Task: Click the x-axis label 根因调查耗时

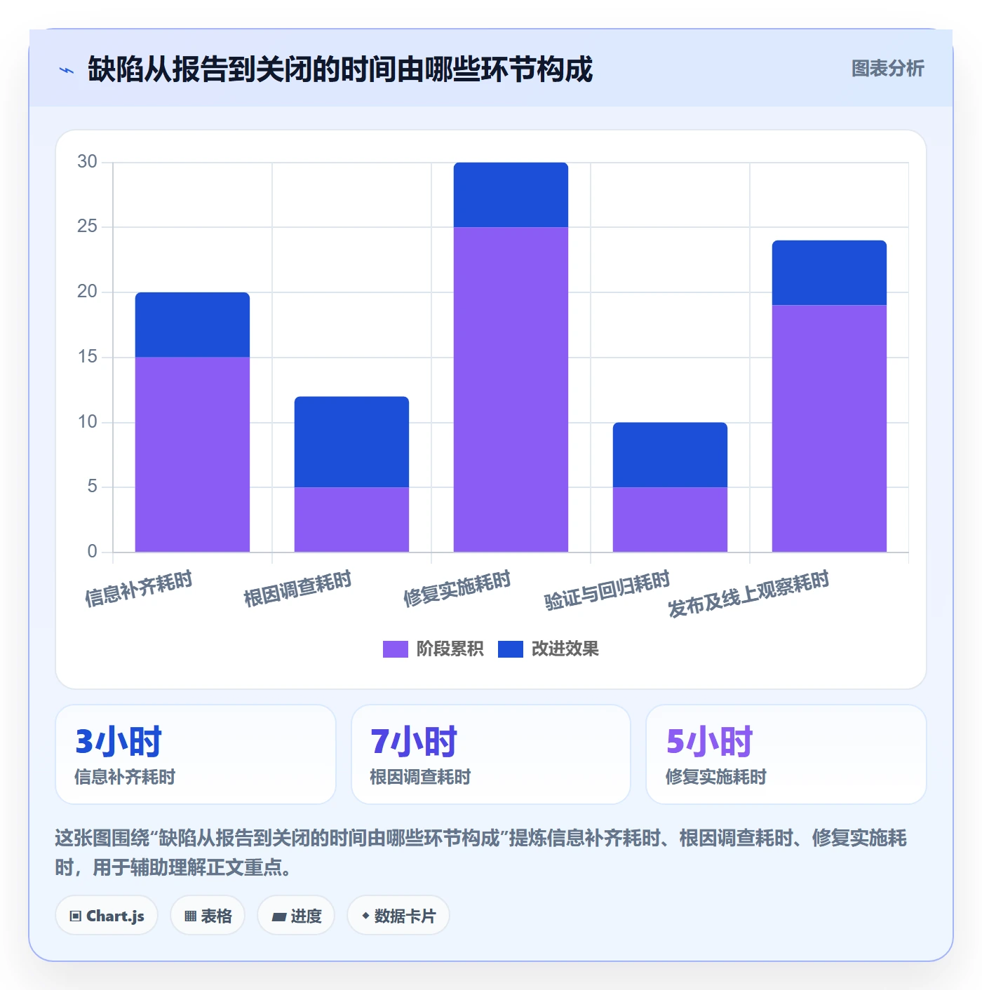Action: (297, 589)
